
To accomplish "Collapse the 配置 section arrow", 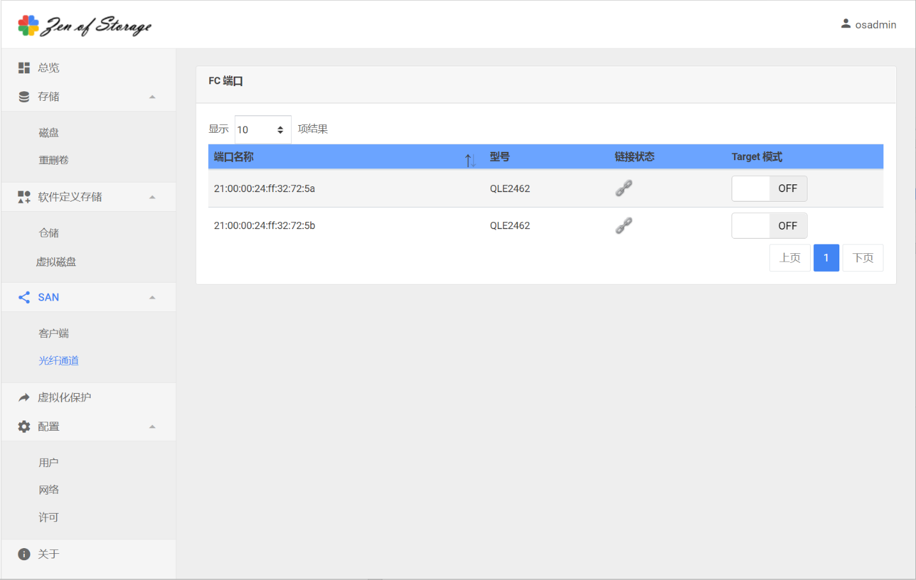I will click(x=153, y=426).
